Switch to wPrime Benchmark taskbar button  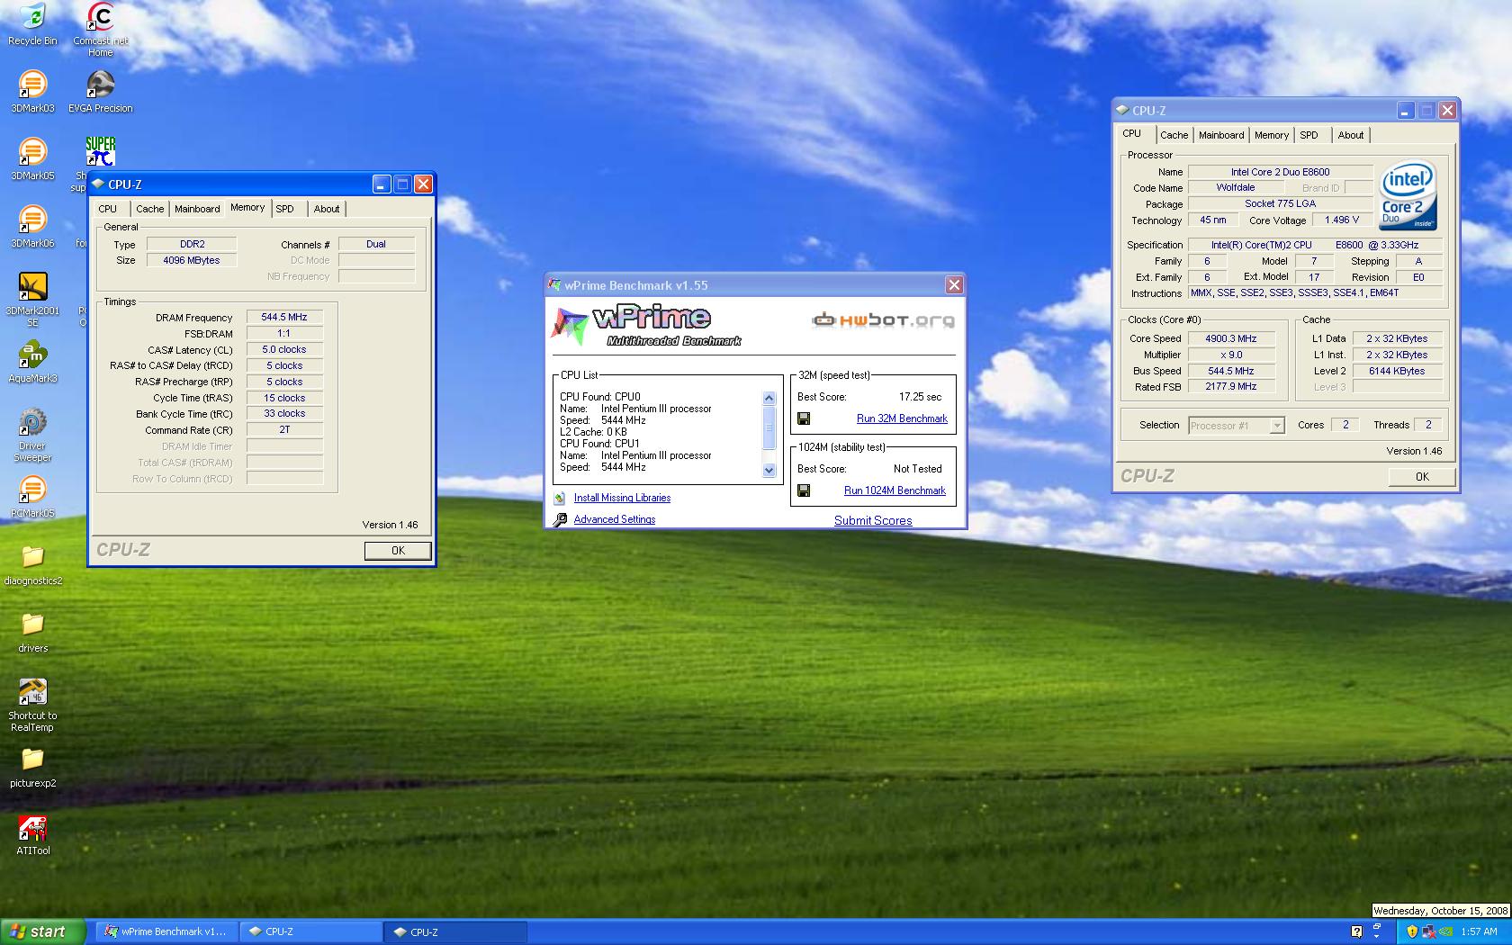click(166, 931)
